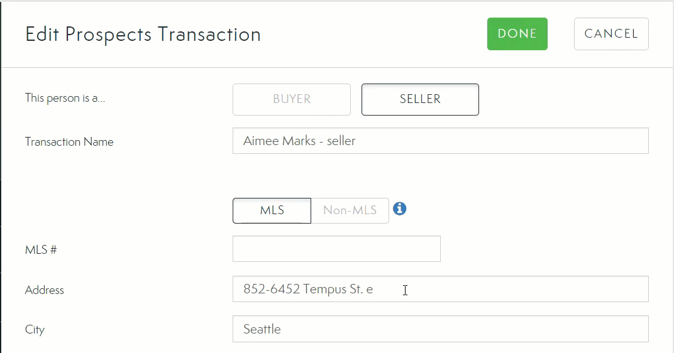Click the blue MLS info icon
Screen dimensions: 674x353
pyautogui.click(x=399, y=209)
